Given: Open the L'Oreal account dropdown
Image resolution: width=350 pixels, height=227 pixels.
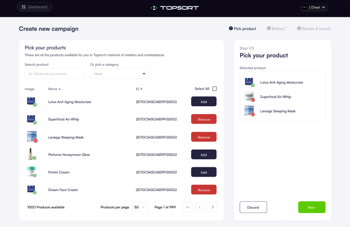Looking at the screenshot, I should [x=314, y=7].
